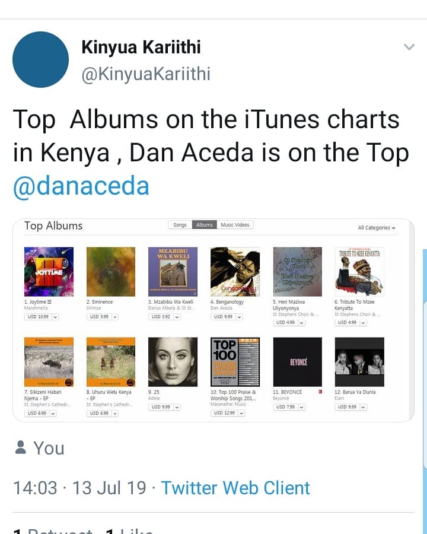
Task: Open the Benganology album cover
Action: click(235, 271)
